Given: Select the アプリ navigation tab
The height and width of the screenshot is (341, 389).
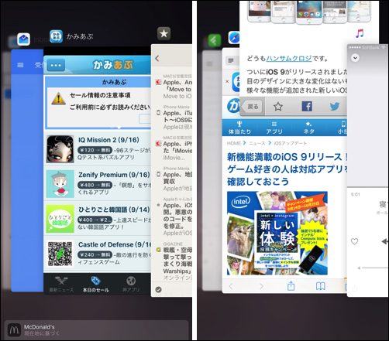Looking at the screenshot, I should click(x=274, y=128).
